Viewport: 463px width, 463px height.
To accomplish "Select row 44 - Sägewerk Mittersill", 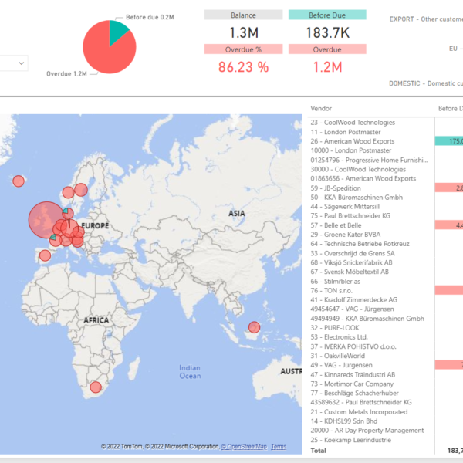I will point(345,207).
